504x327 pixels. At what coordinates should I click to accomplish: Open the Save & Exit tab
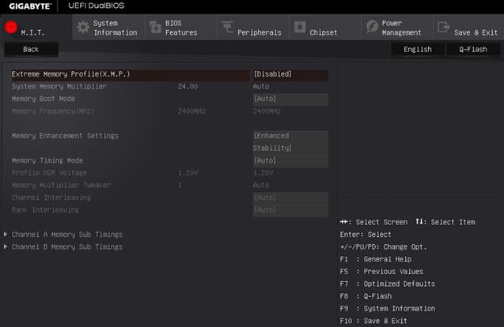click(x=469, y=28)
